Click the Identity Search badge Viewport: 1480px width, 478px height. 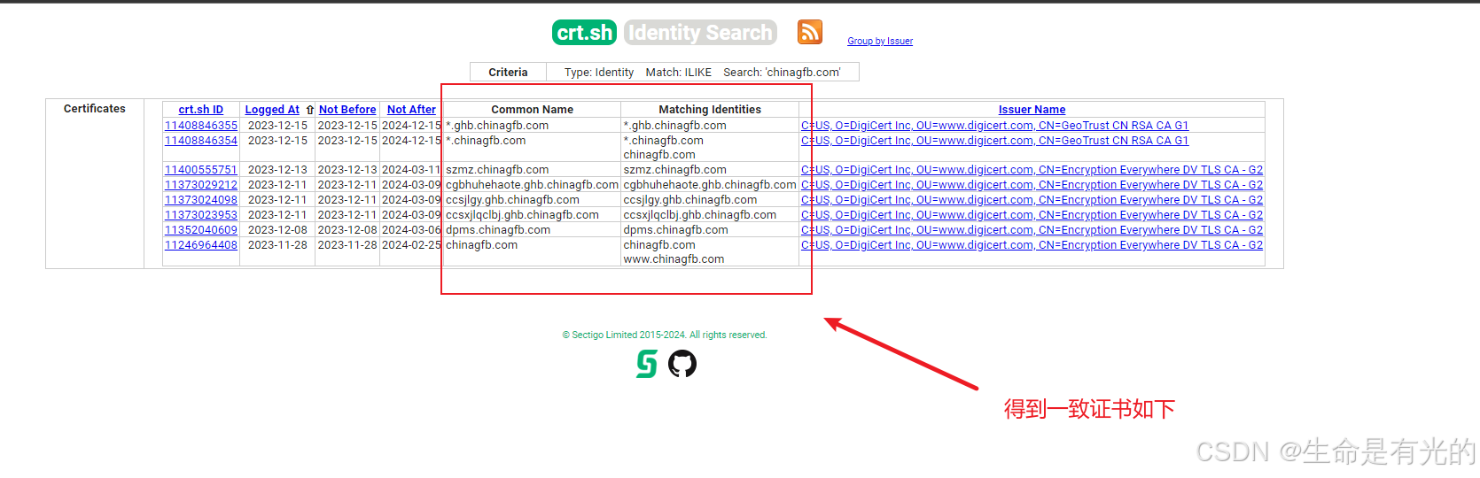pos(700,33)
